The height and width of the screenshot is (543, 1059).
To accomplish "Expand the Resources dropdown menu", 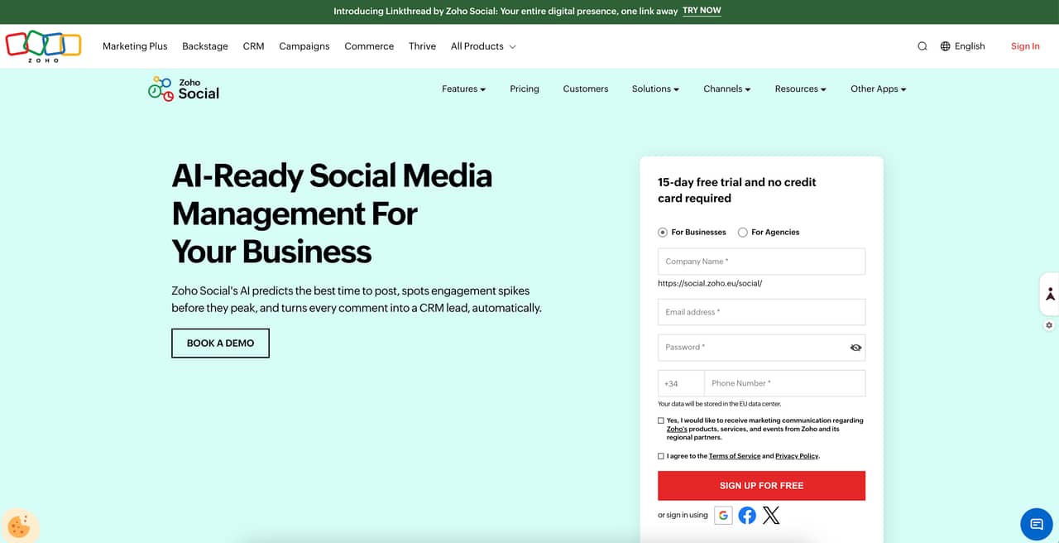I will click(801, 89).
